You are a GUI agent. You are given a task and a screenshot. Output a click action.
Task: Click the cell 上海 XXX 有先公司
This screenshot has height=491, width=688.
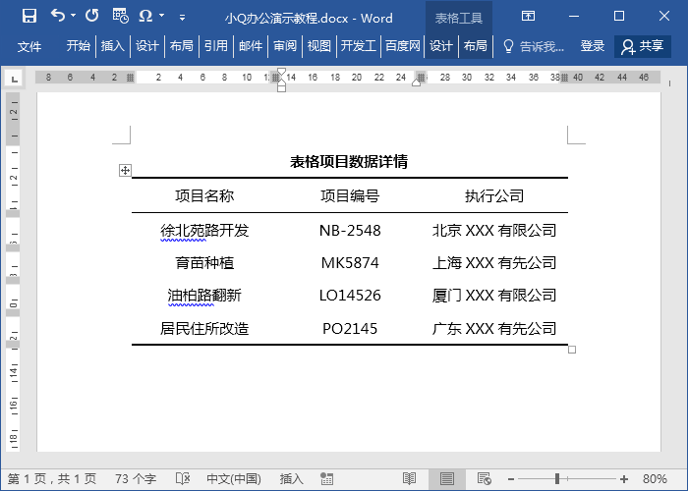tap(494, 262)
